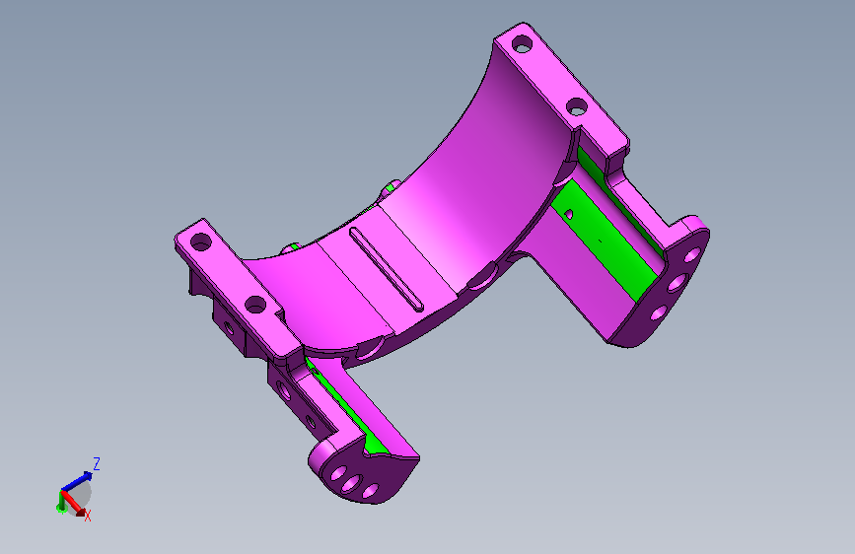Viewport: 855px width, 554px height.
Task: Click the blue Z axis of the triad
Action: coord(77,481)
